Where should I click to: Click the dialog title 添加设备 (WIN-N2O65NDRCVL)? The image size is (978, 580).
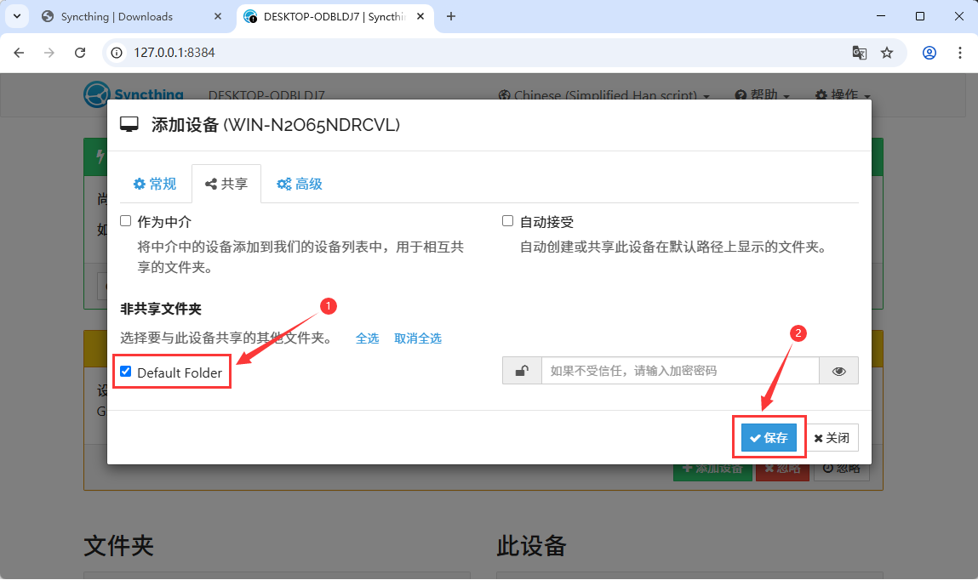(x=276, y=125)
